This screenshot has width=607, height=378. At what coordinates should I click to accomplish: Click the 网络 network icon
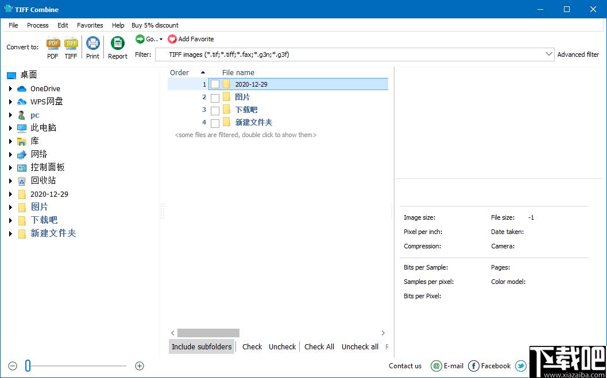[22, 155]
